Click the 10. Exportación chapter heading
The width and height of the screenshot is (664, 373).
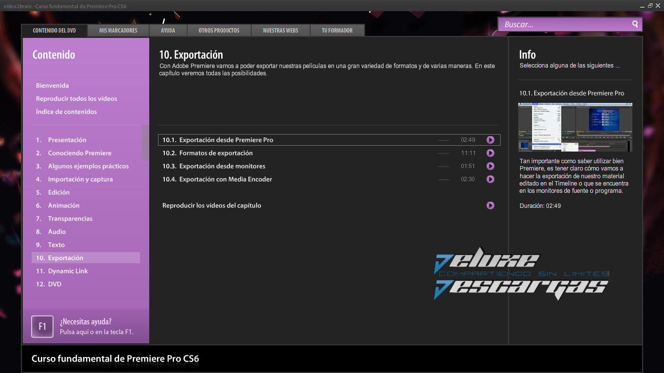191,55
